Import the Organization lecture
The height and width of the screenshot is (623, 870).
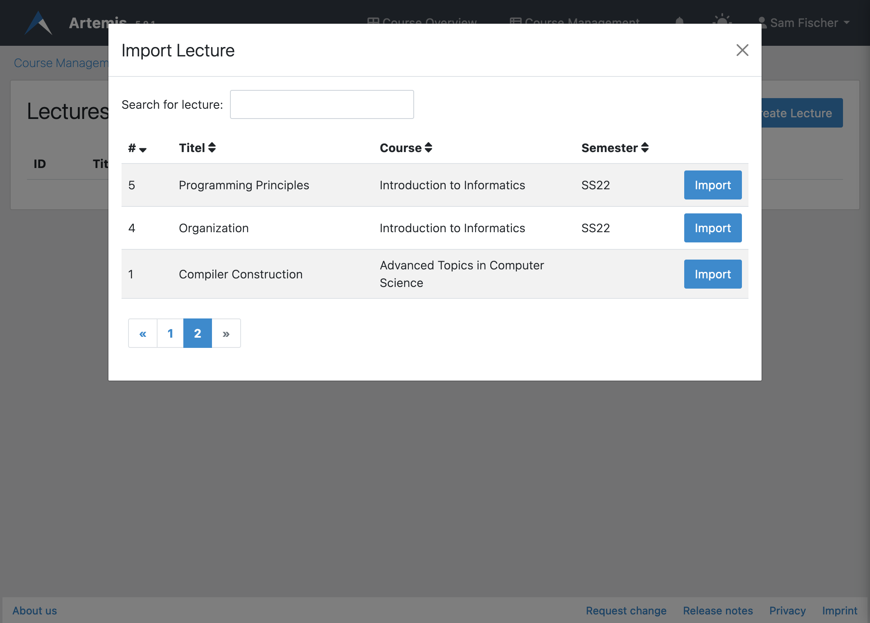click(712, 228)
